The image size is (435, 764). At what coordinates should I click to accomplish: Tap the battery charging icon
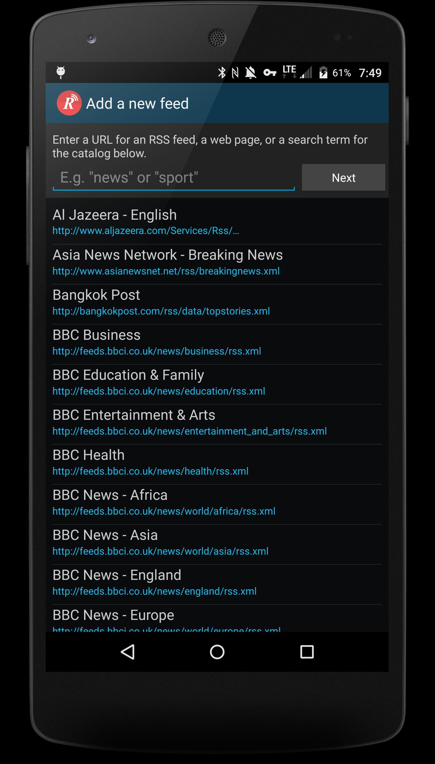coord(323,73)
